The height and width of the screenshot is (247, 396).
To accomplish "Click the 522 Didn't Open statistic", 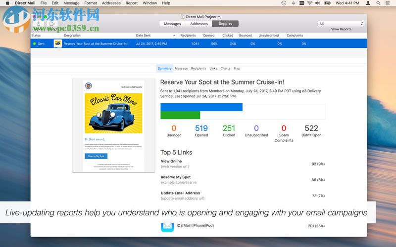I will [311, 131].
